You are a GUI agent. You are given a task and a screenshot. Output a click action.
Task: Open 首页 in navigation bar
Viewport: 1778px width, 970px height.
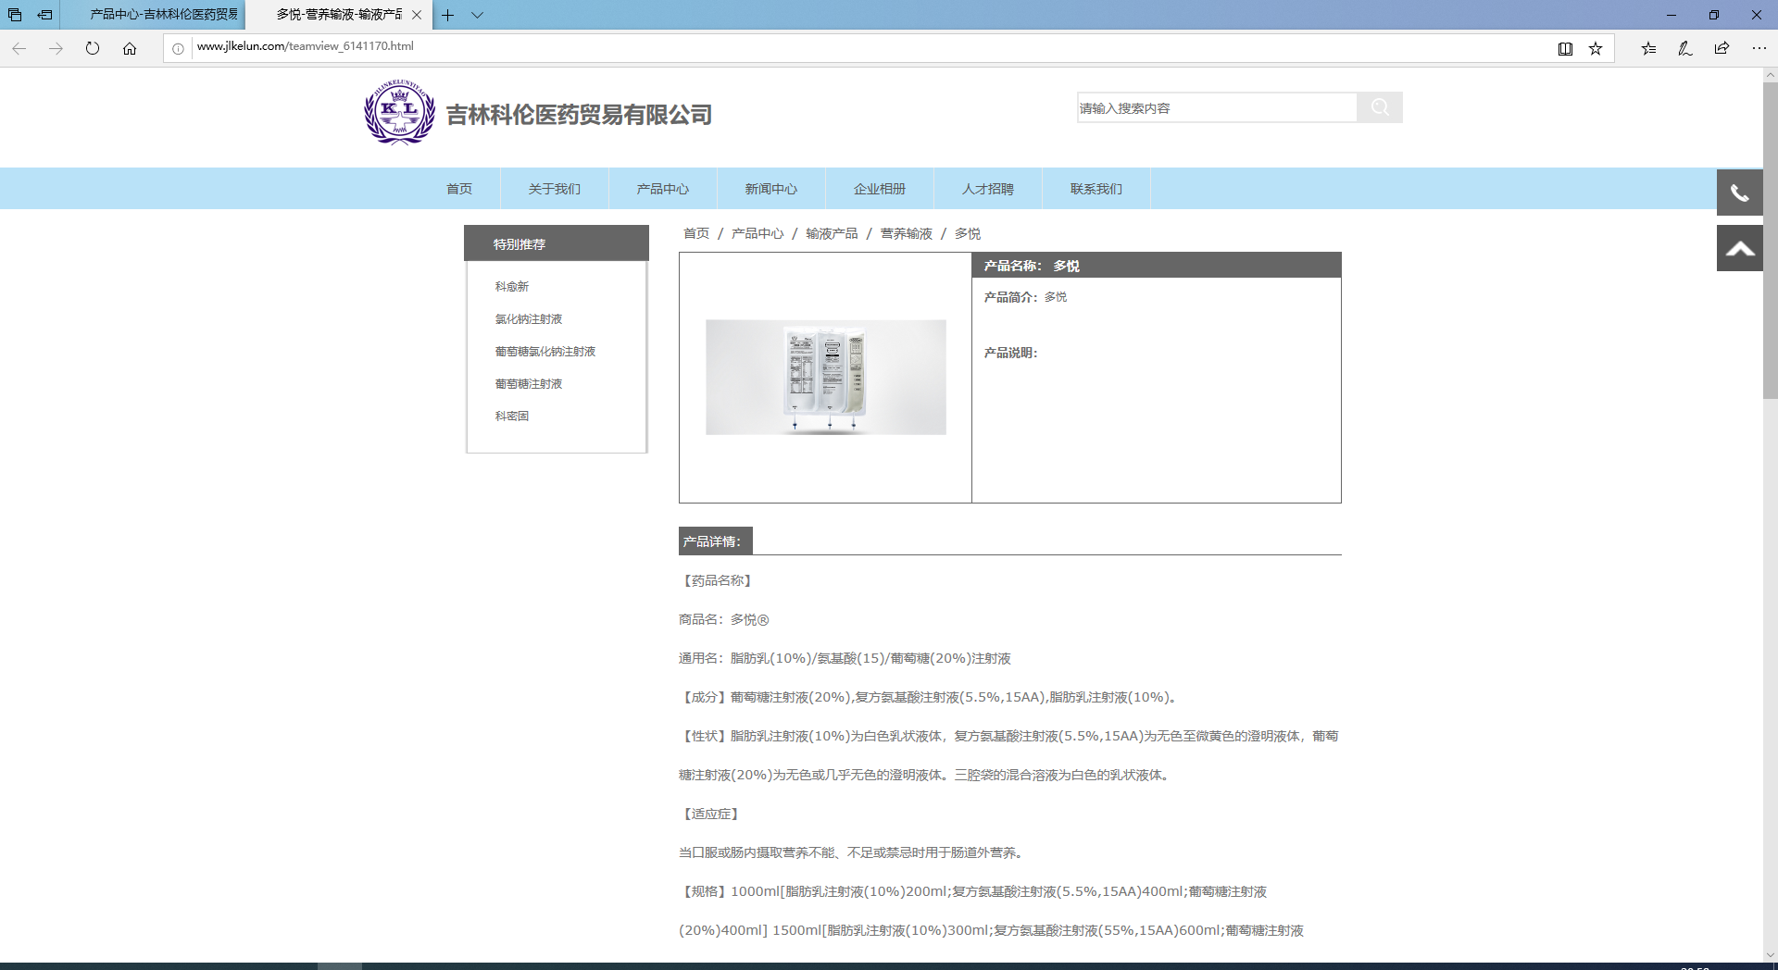click(459, 189)
